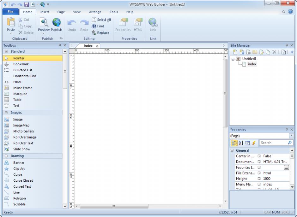This screenshot has height=217, width=297.
Task: Open the Paste dropdown arrow
Action: 11,33
